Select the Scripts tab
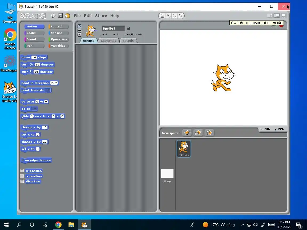 (x=89, y=41)
